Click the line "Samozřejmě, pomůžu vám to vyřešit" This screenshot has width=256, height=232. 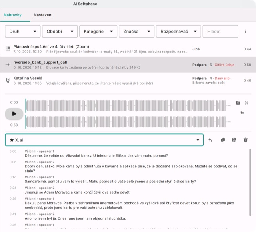coord(110,182)
